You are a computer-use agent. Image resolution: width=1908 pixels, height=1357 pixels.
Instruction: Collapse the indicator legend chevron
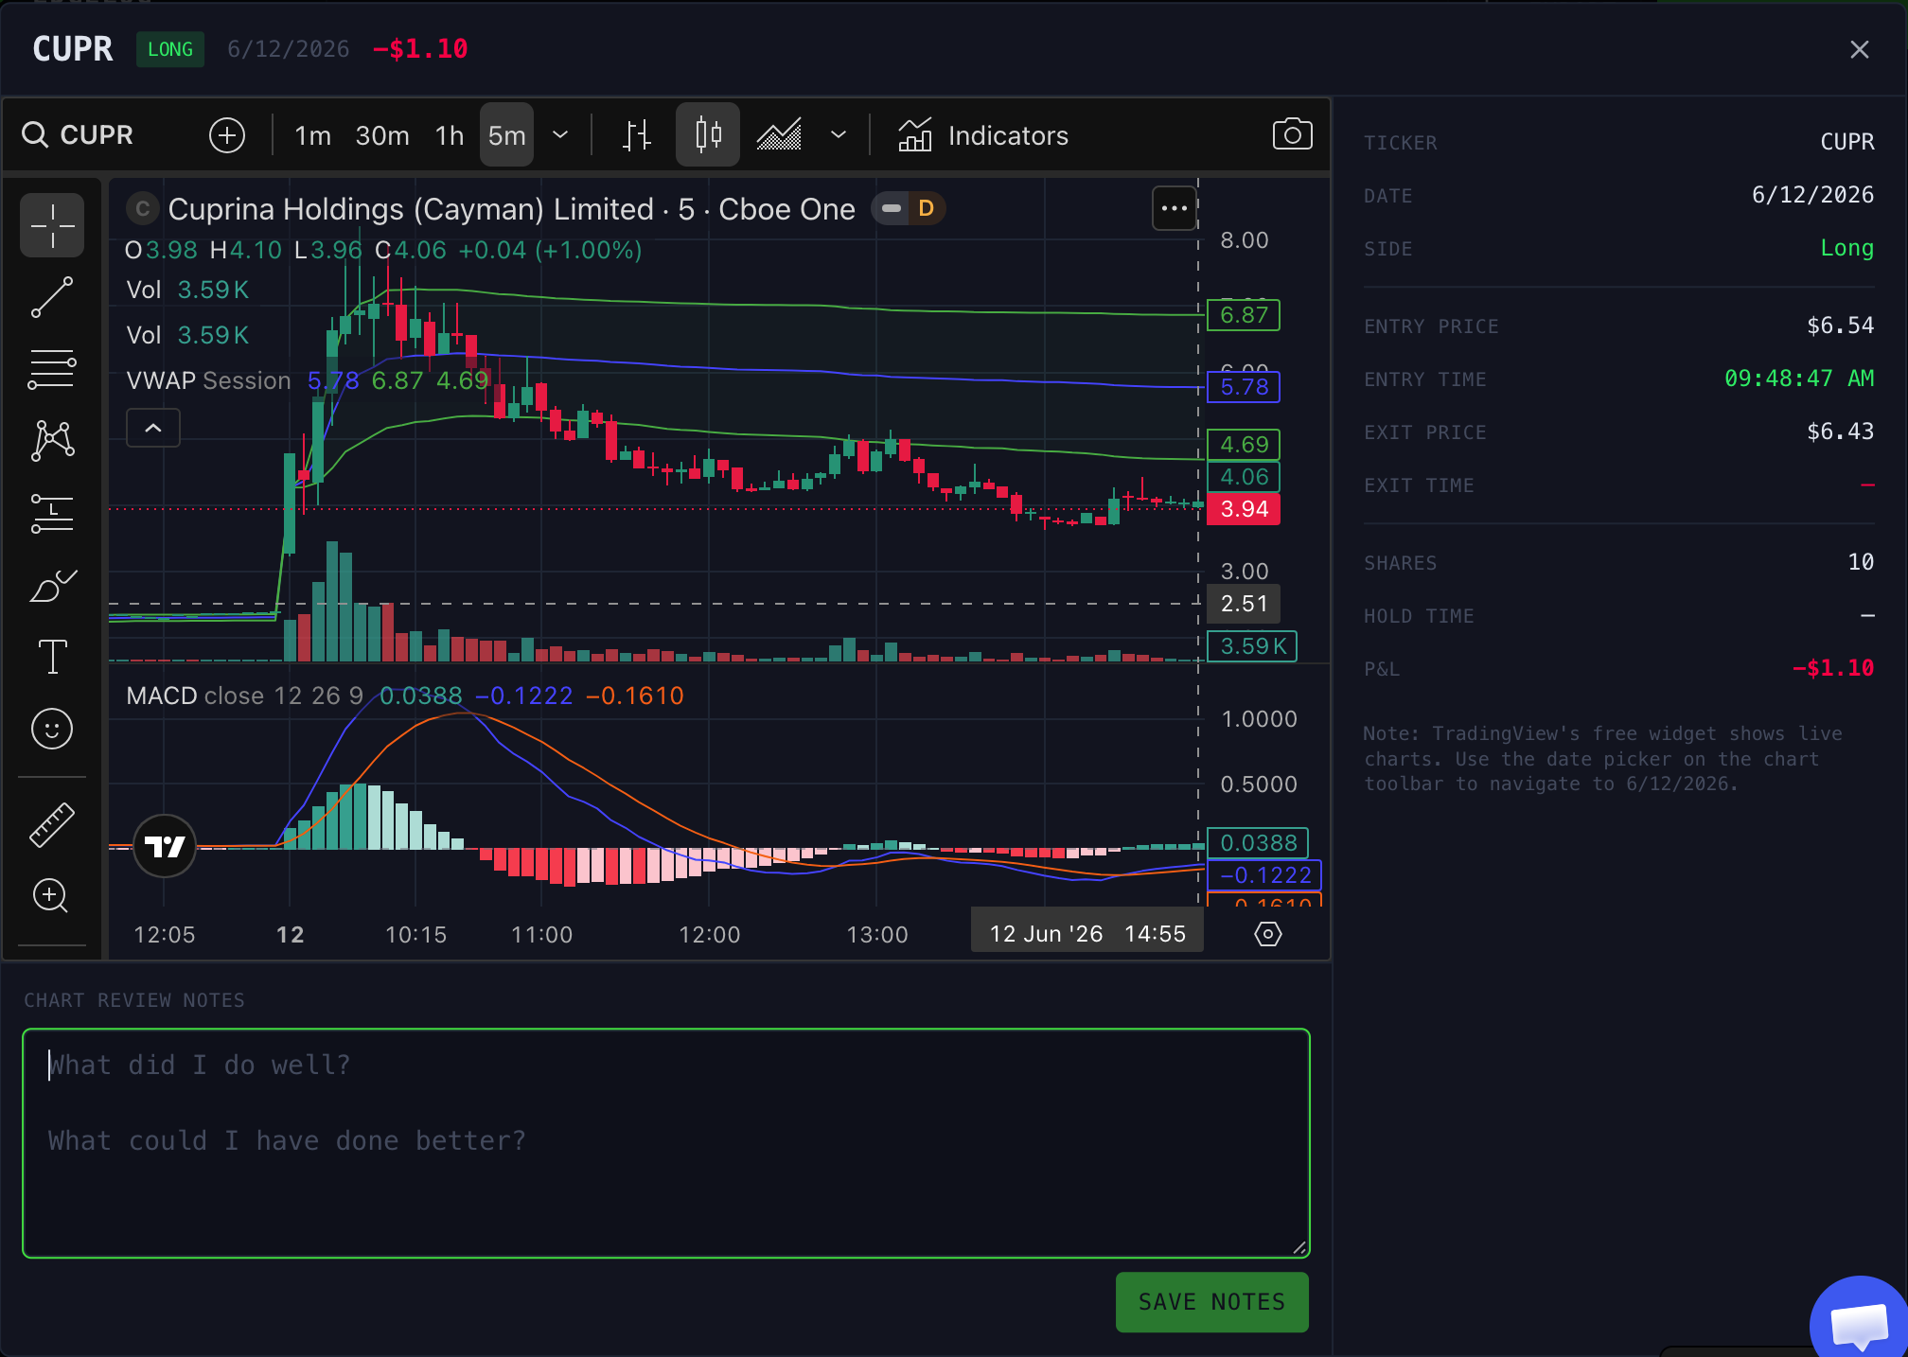[x=153, y=429]
